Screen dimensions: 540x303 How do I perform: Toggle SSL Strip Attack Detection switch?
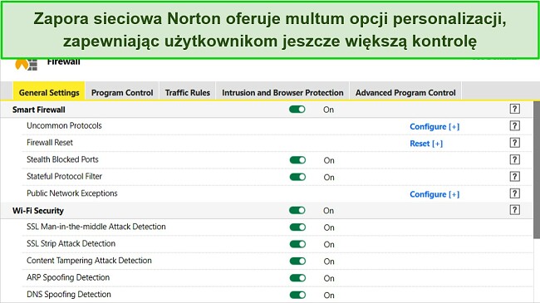point(297,244)
